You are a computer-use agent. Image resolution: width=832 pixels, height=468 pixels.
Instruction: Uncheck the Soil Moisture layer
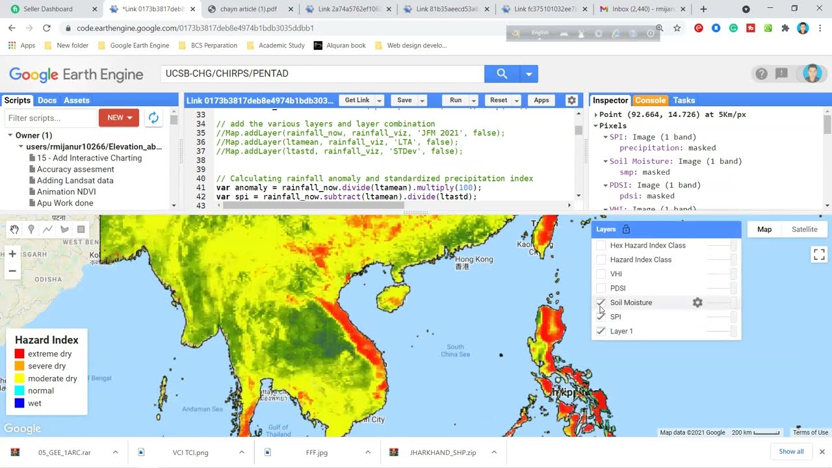601,303
